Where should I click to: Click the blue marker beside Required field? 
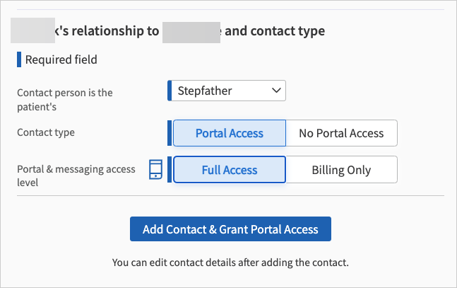point(19,59)
